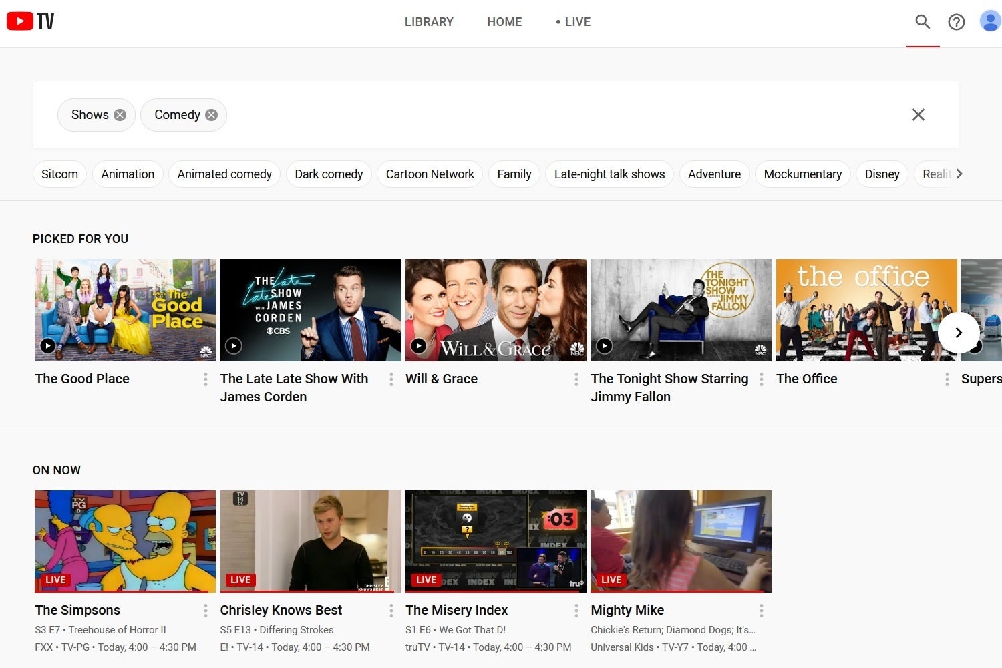1002x668 pixels.
Task: Click 'S3 E7 • Treehouse of Horror II' text
Action: click(x=100, y=630)
